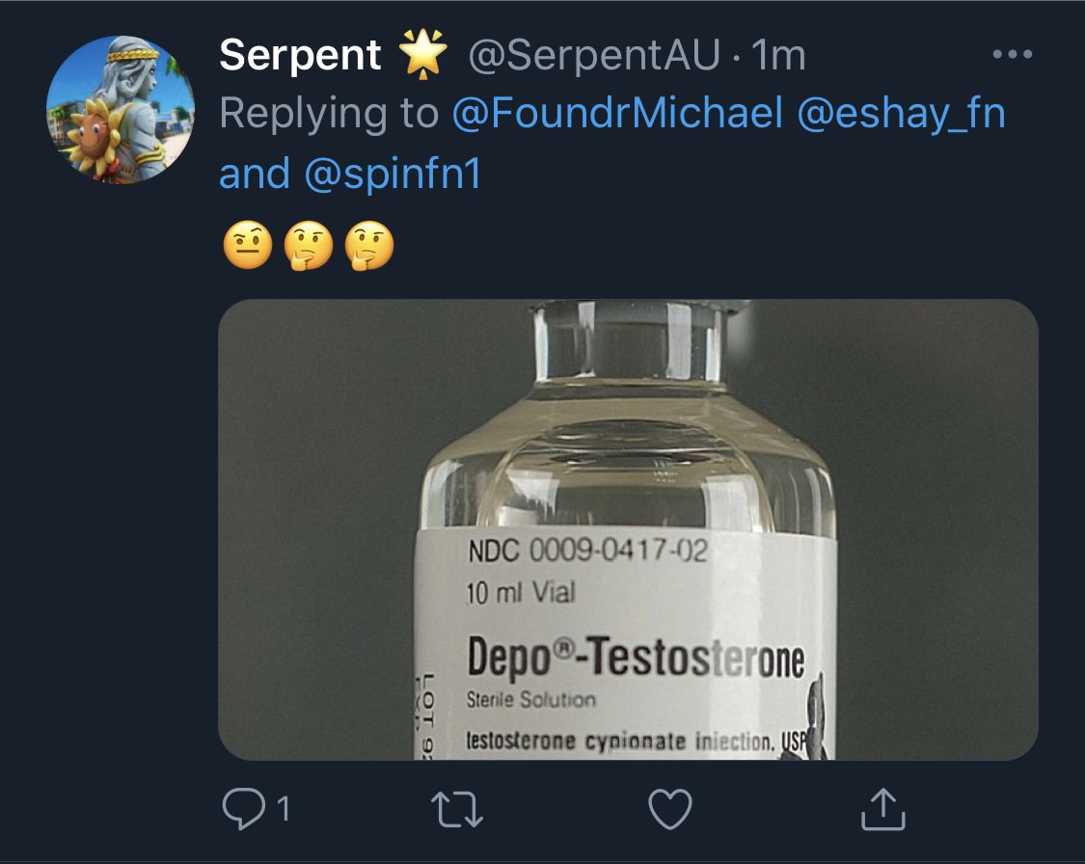Click the Serpent display name
This screenshot has width=1085, height=864.
click(x=301, y=56)
